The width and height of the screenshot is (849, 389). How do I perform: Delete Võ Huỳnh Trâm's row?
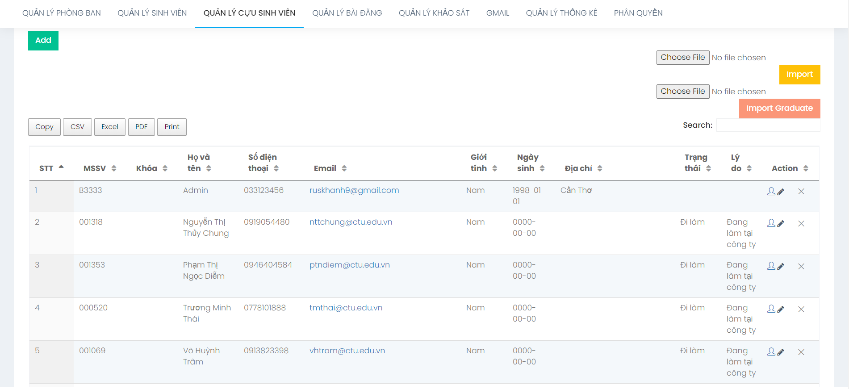801,352
